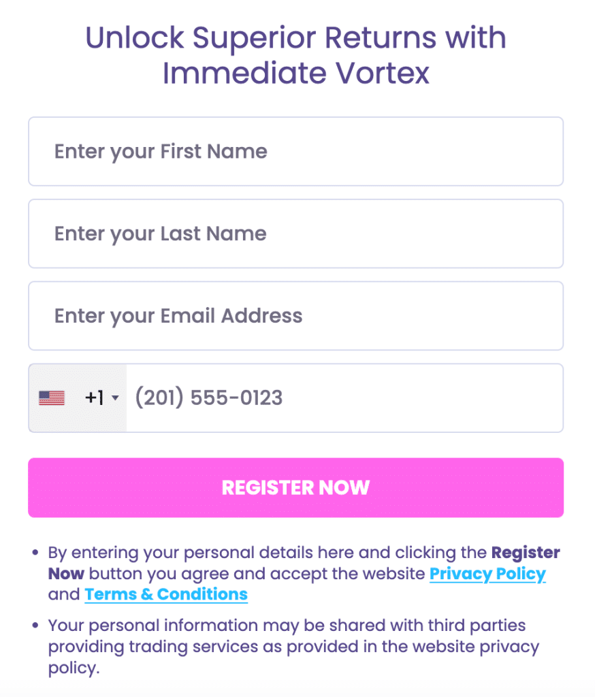Viewport: 595px width, 697px height.
Task: Click the final word "policy." in the disclaimer
Action: pos(74,668)
